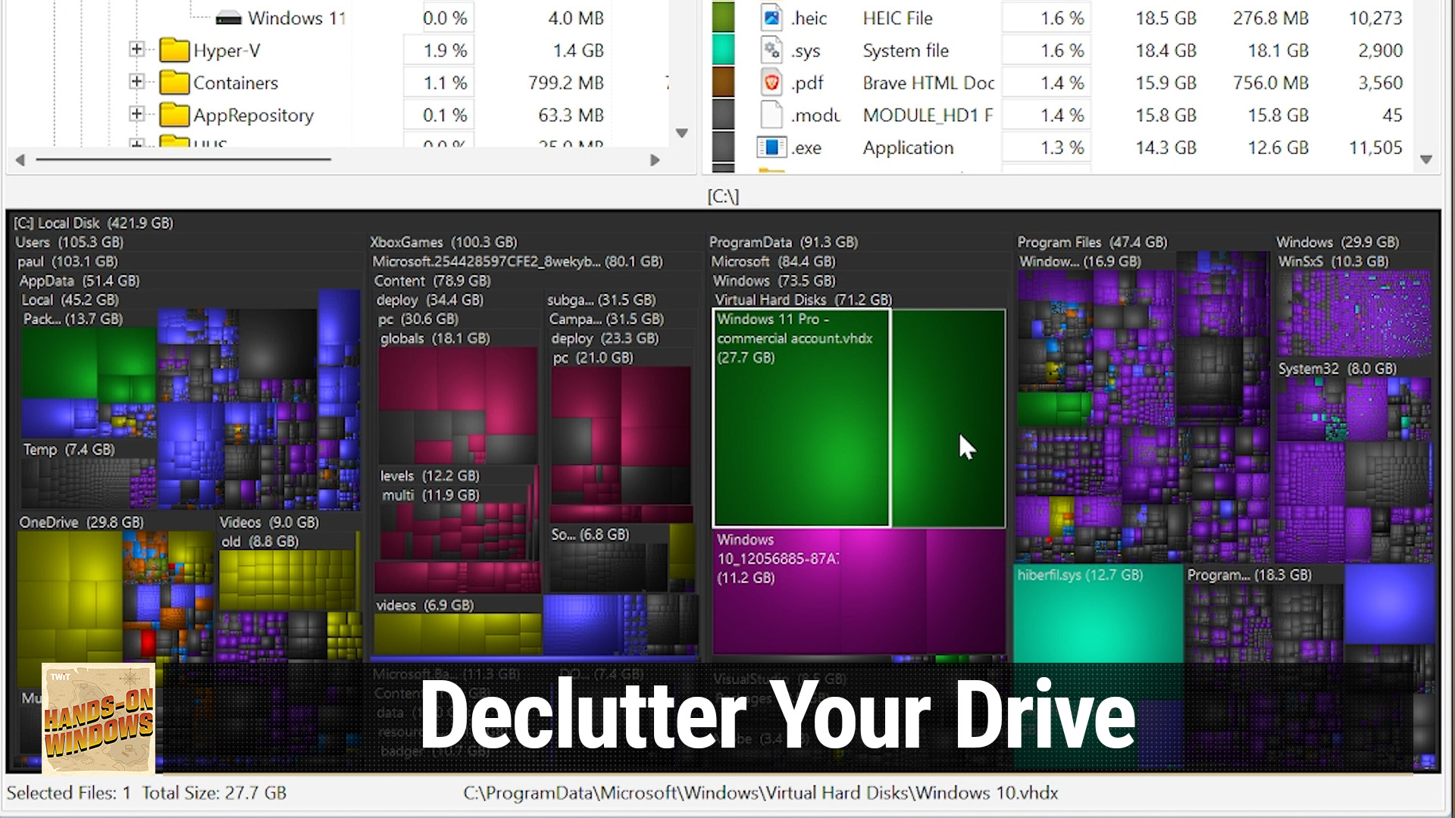Click the Windows 11 drive icon in tree
1455x818 pixels.
pyautogui.click(x=230, y=17)
